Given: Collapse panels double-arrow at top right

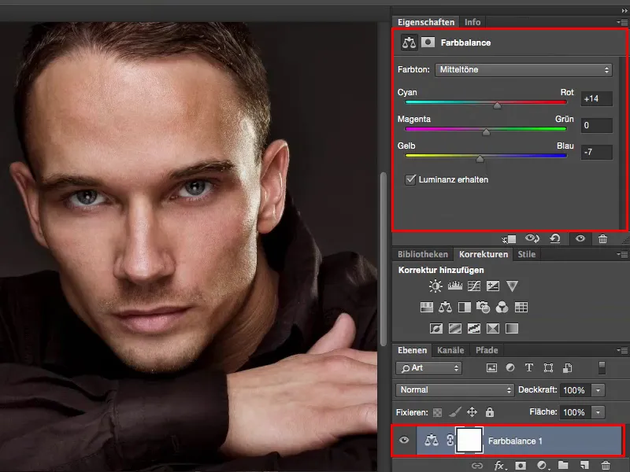Looking at the screenshot, I should [x=624, y=11].
